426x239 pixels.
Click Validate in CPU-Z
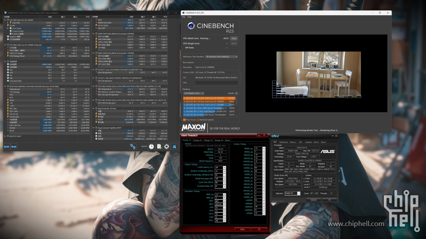point(313,200)
